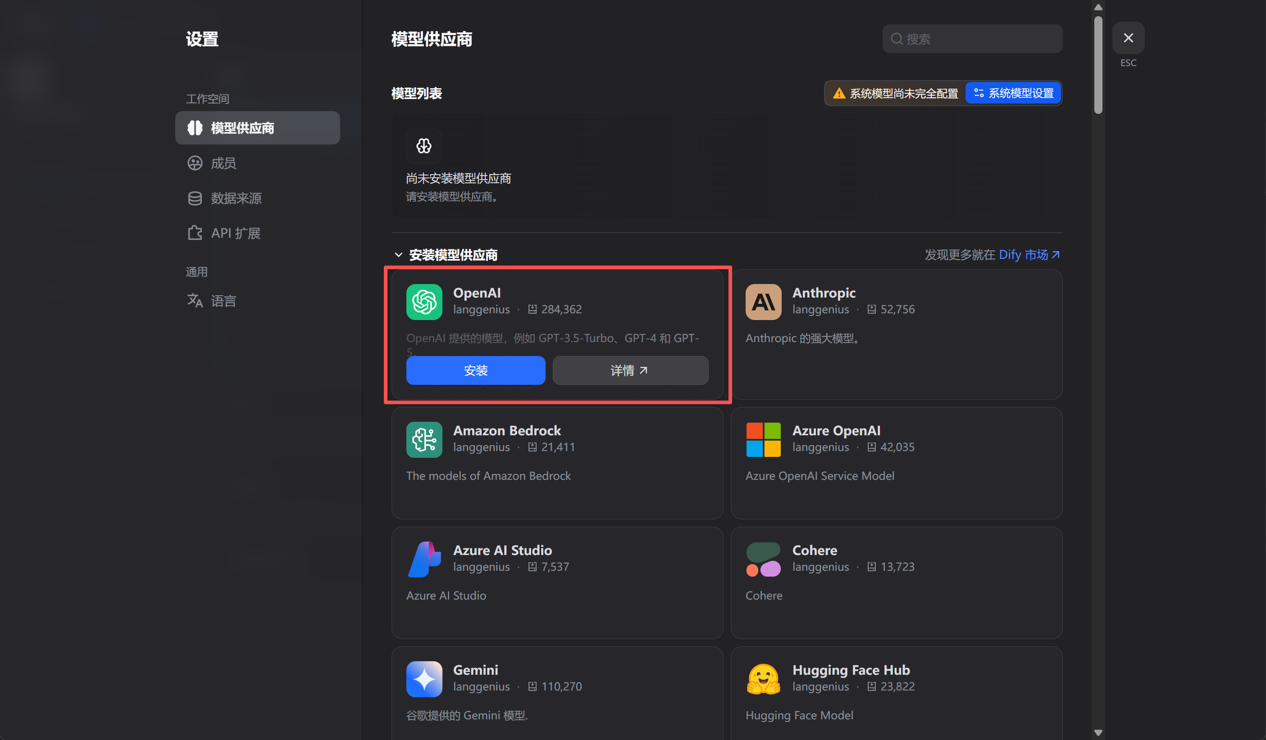Click the 模型供应商 brain sidebar icon

coord(195,128)
